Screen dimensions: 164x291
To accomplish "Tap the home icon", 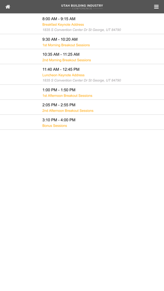I will pos(8,7).
